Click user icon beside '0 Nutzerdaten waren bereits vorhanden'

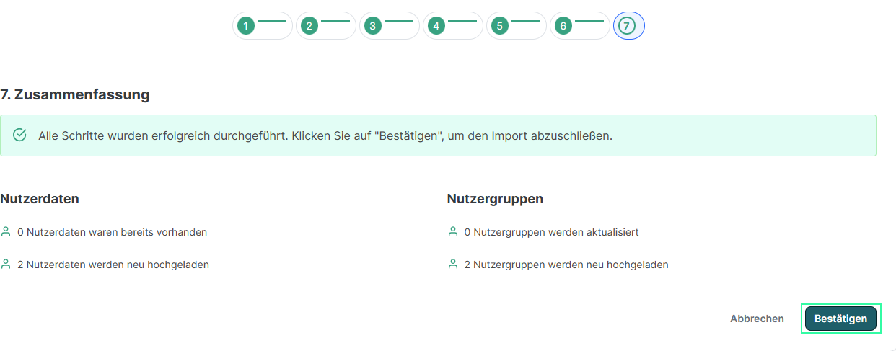(6, 232)
